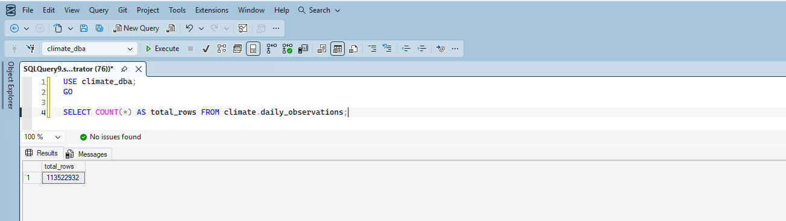The width and height of the screenshot is (786, 221).
Task: Open the Help menu
Action: [x=281, y=10]
